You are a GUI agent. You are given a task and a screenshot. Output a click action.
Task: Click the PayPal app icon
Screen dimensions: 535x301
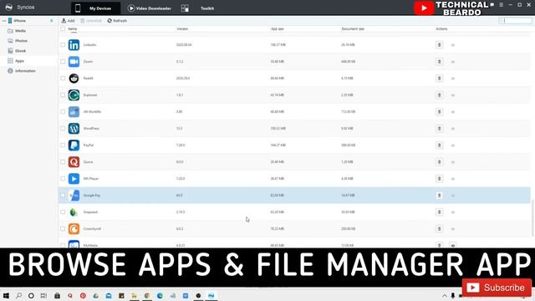[74, 145]
